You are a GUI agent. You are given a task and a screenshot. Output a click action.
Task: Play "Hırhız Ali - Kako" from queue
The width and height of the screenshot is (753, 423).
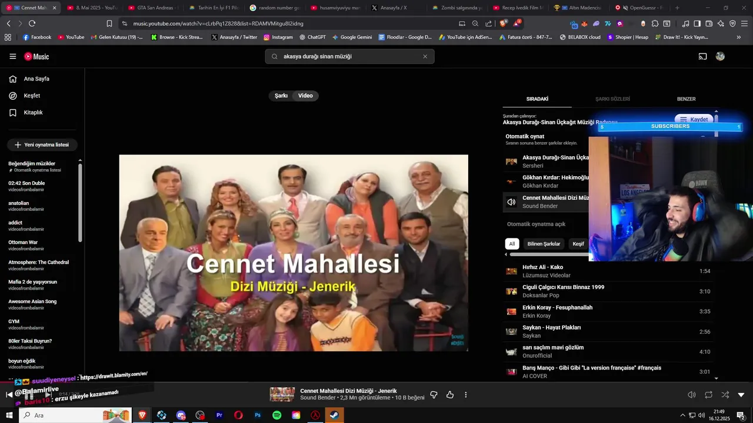tap(609, 271)
